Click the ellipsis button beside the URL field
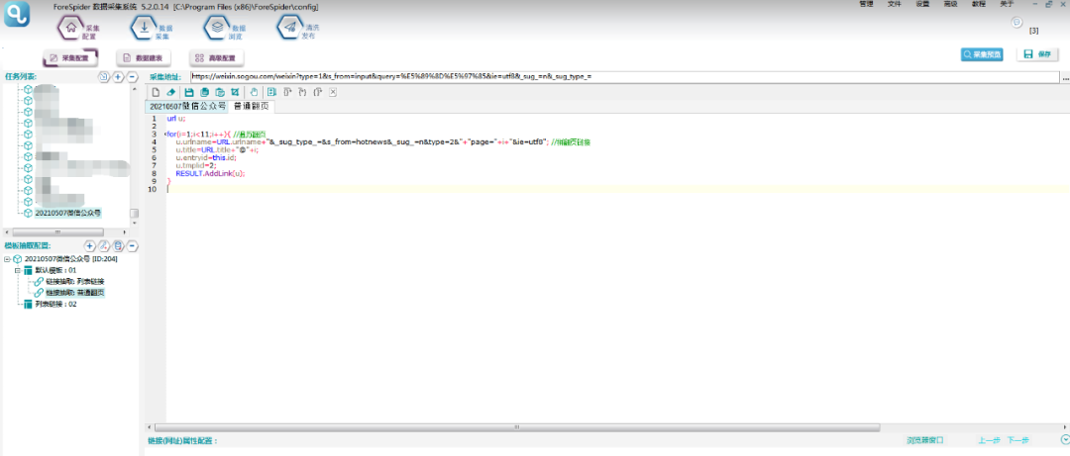Image resolution: width=1070 pixels, height=456 pixels. point(1065,77)
